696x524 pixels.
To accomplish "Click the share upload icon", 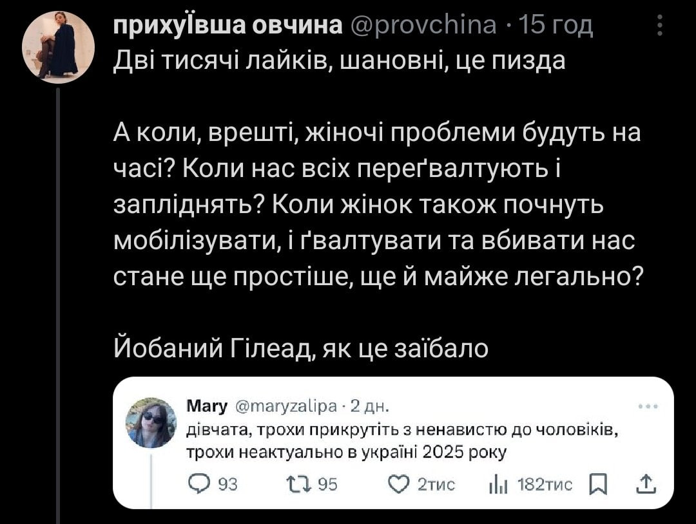I will click(x=646, y=484).
